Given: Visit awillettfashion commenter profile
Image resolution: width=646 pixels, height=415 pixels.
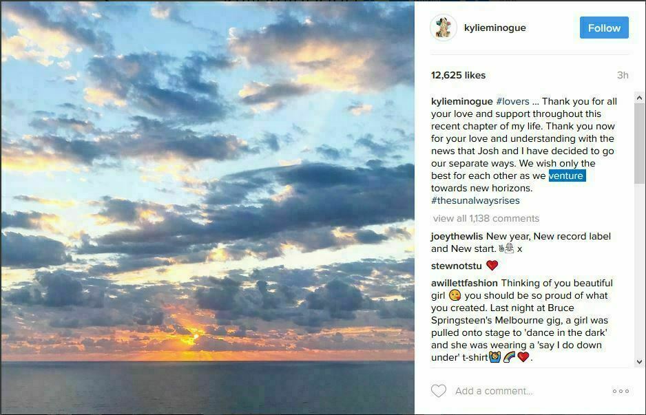Looking at the screenshot, I should [464, 283].
